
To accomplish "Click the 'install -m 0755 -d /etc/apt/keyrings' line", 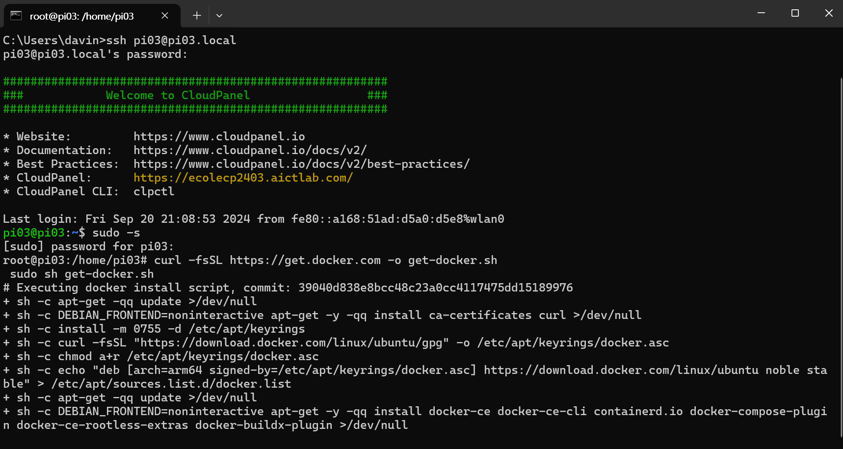I will tap(154, 329).
